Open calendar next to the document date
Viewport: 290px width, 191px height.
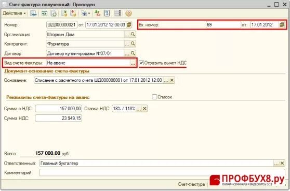pos(129,25)
